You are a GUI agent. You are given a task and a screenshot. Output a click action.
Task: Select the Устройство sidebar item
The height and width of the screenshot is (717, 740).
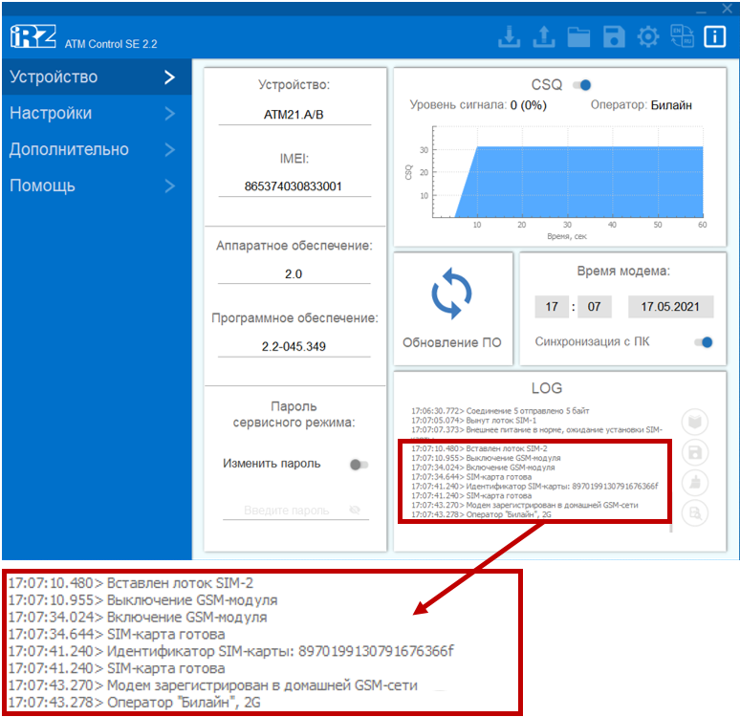[96, 77]
